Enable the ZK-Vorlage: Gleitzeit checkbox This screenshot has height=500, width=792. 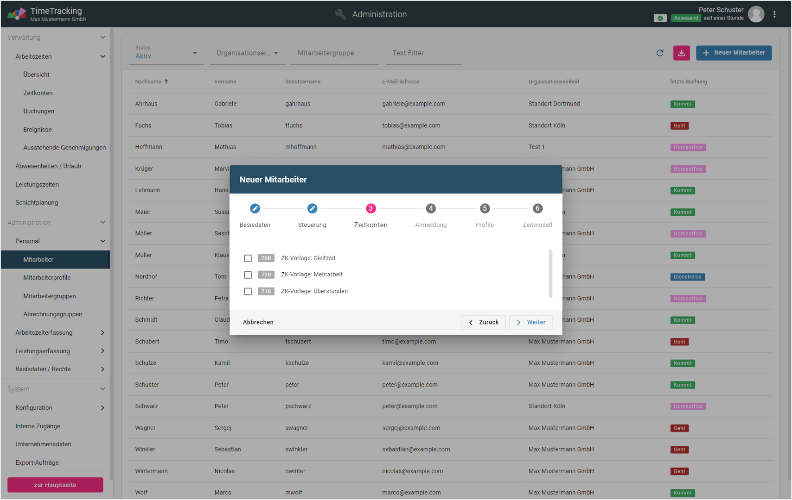tap(248, 258)
